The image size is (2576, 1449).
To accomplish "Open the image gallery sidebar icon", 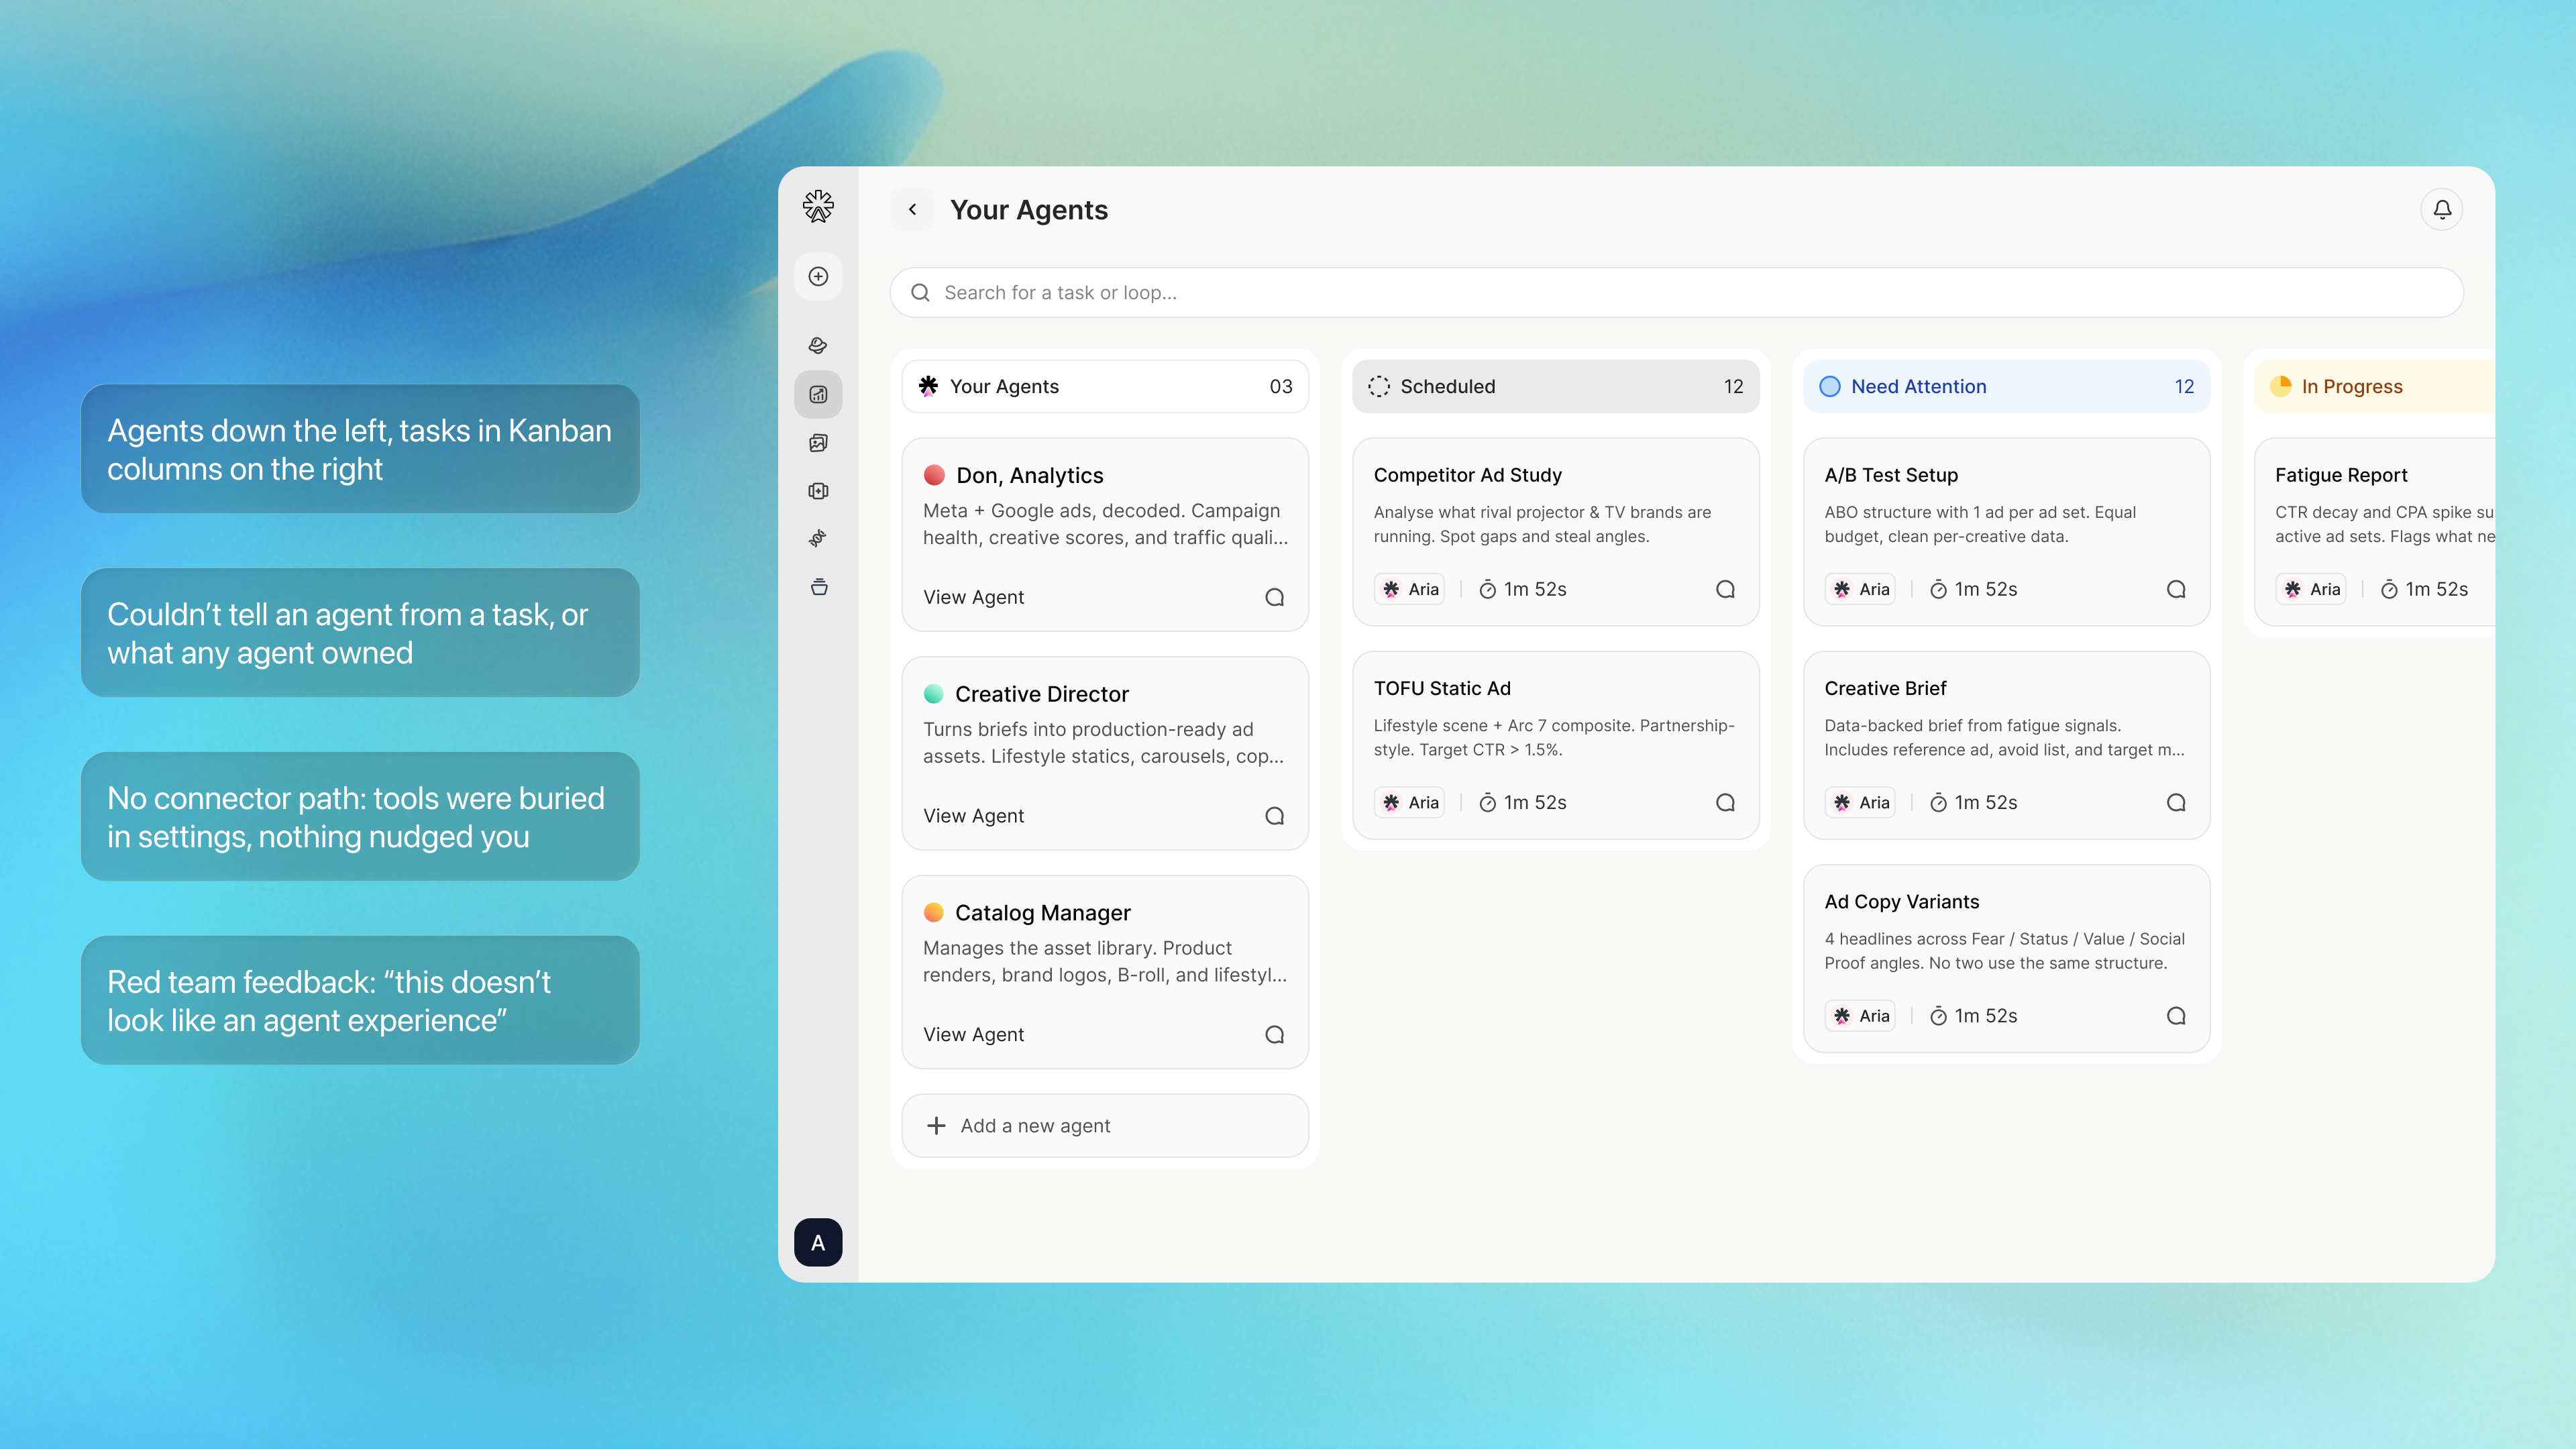I will (x=818, y=443).
